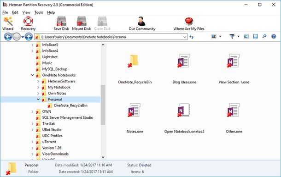The width and height of the screenshot is (281, 177).
Task: Select UBot Studio folder
Action: (x=52, y=130)
